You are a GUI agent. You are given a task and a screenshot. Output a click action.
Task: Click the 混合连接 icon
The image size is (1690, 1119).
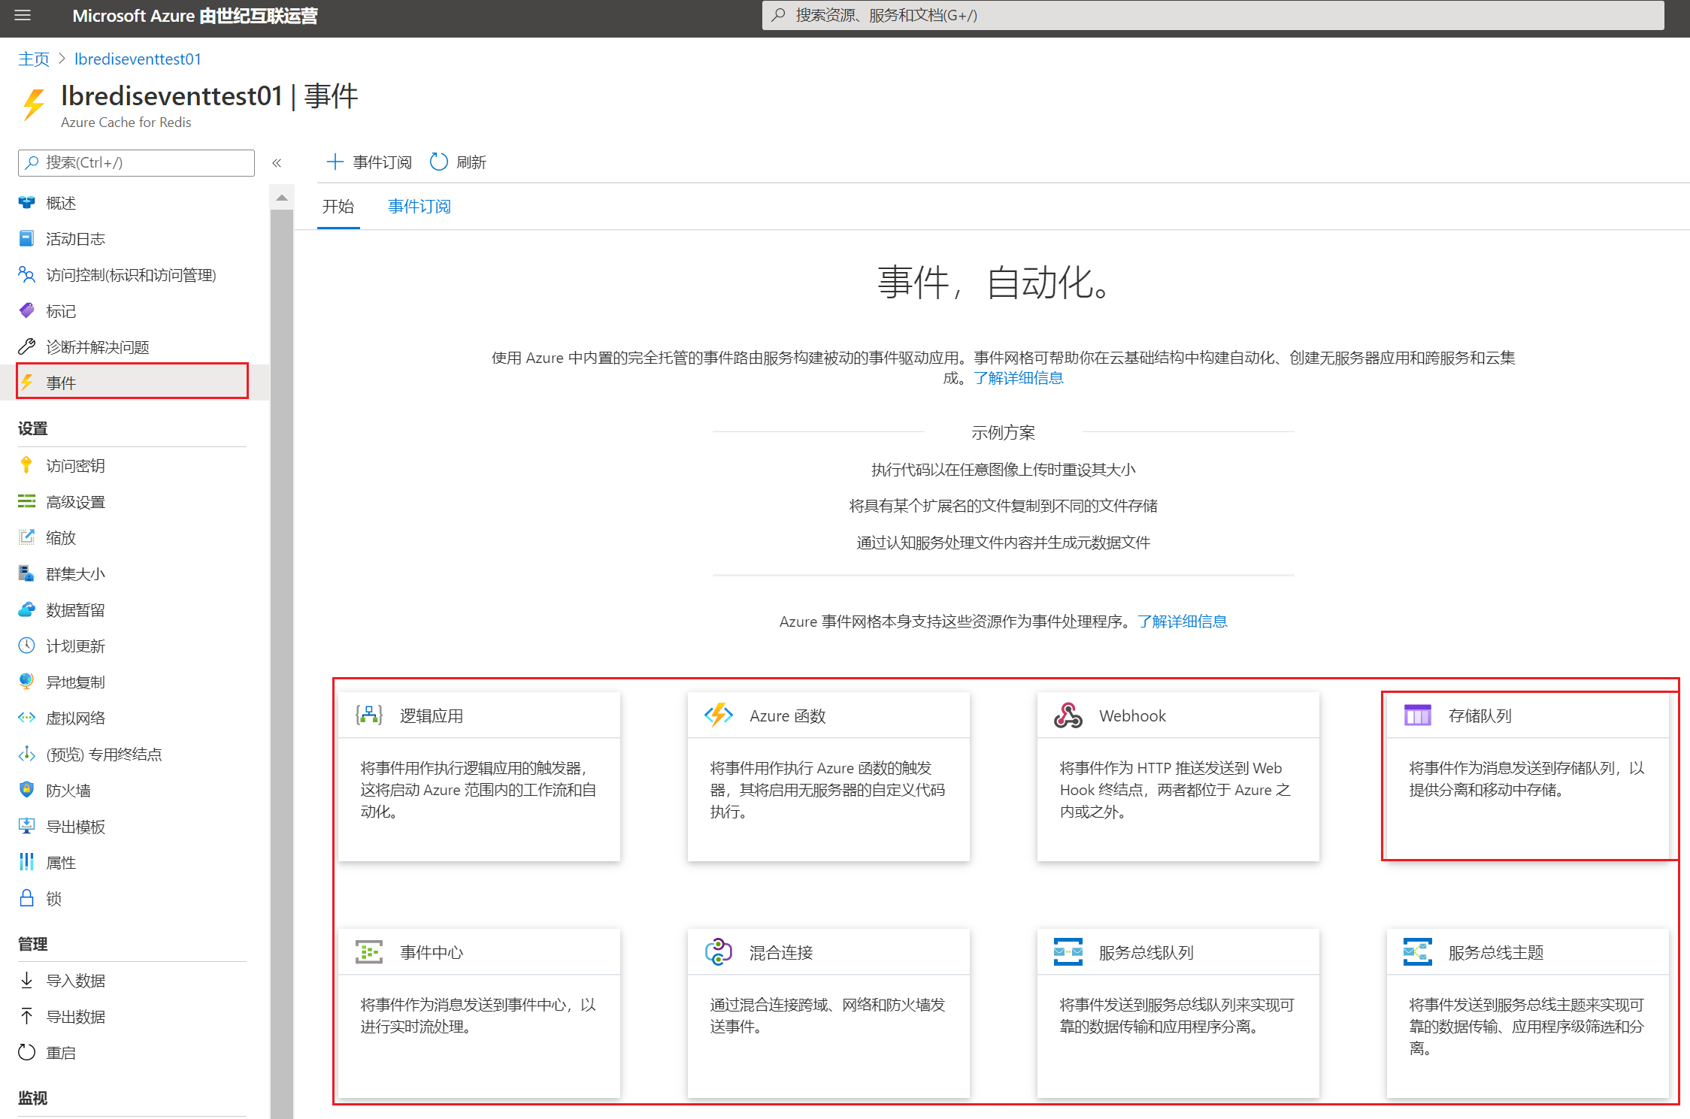point(718,952)
